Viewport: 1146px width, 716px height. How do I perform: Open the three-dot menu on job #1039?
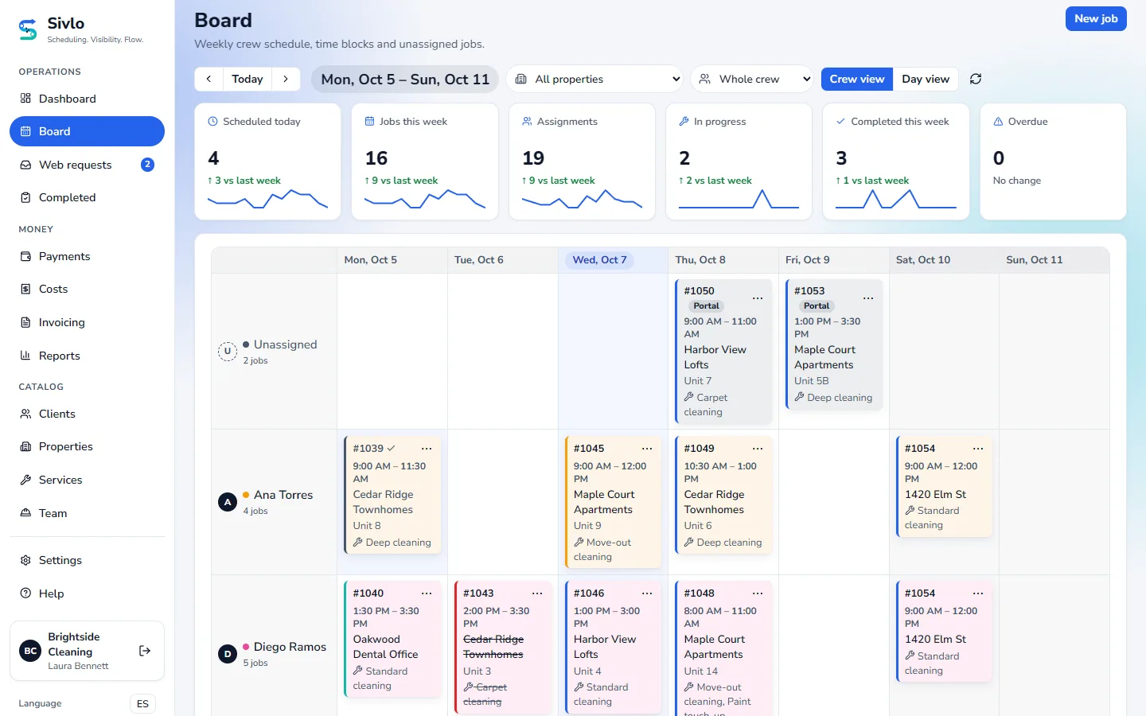point(427,449)
